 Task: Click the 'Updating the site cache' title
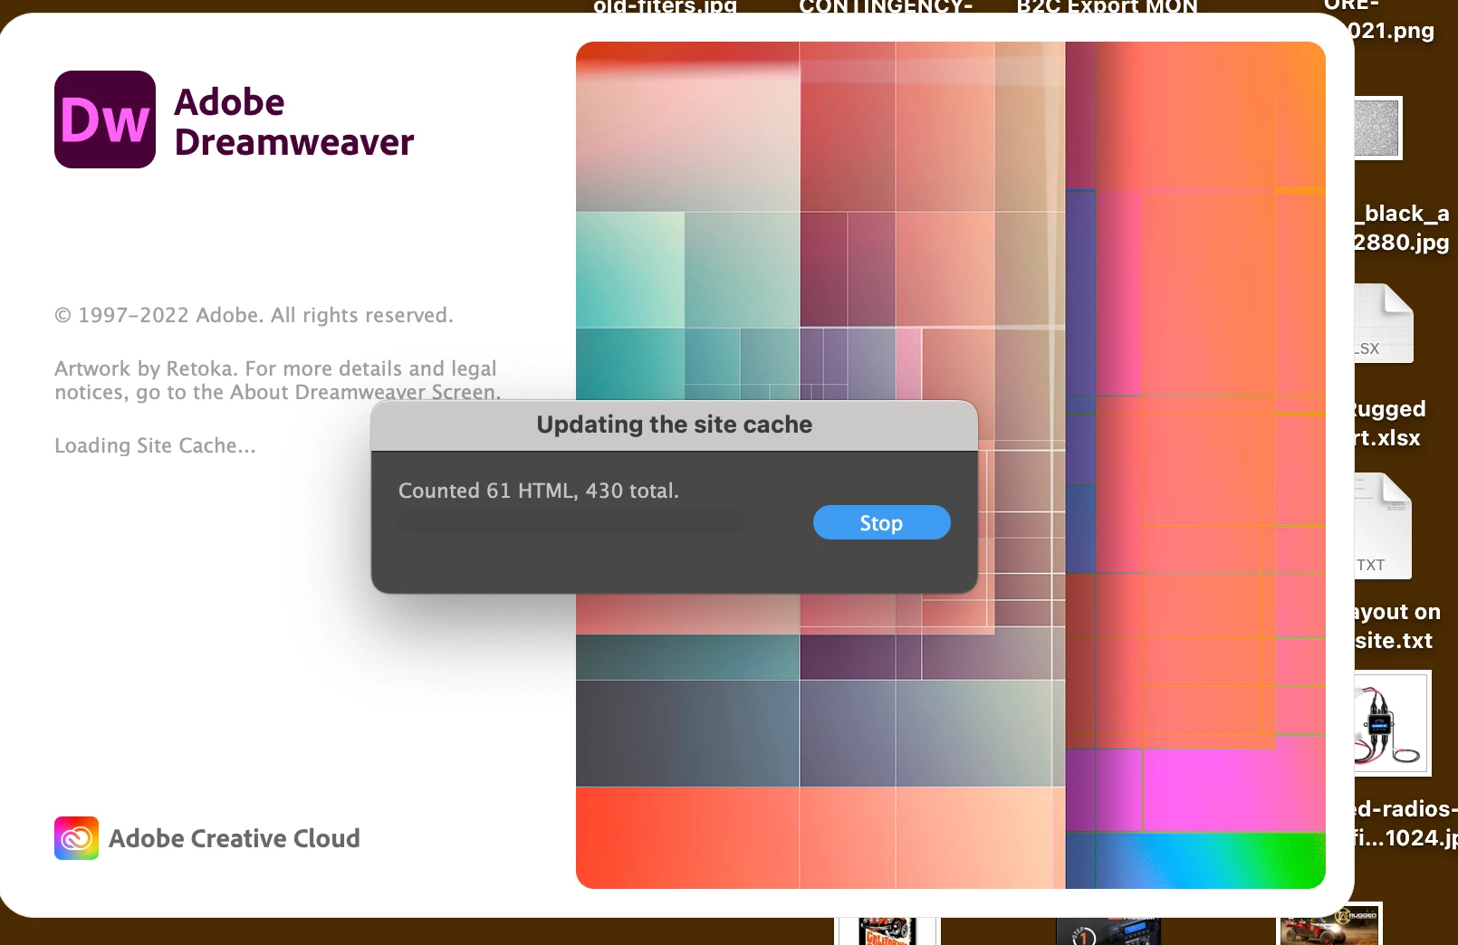coord(674,425)
